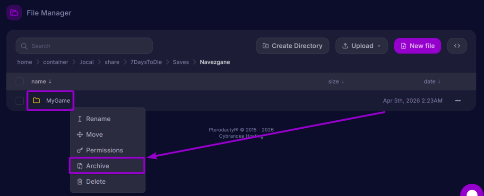Open the code view toggle icon button
Image resolution: width=484 pixels, height=196 pixels.
pyautogui.click(x=457, y=46)
